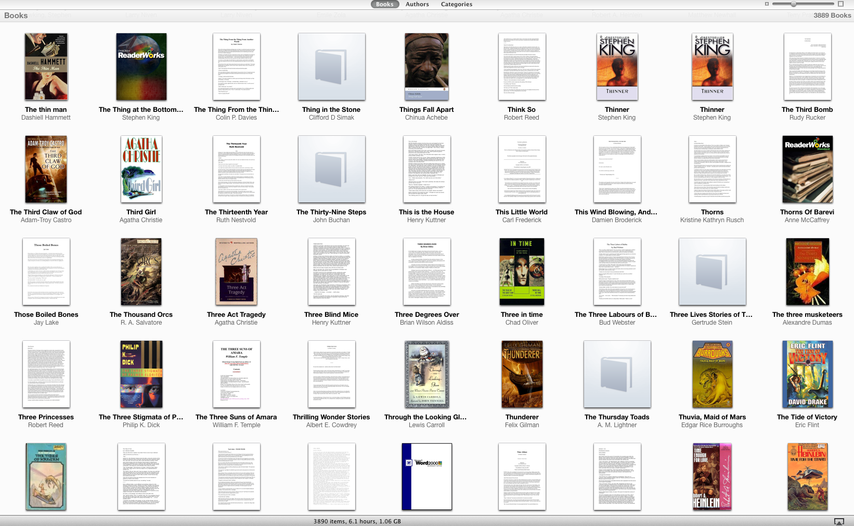Select the Think So document thumbnail
Screen dimensions: 854x526
click(x=522, y=67)
